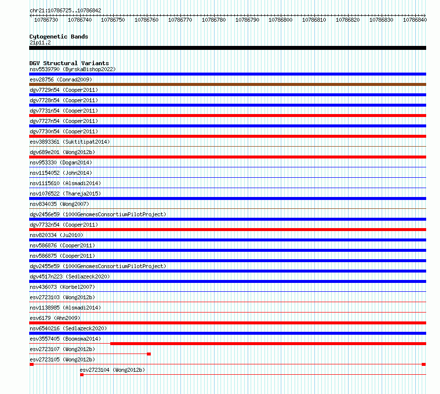Click the black 21p11.2 cytogenetic band bar
Viewport: 440px width, 394px height.
point(227,48)
